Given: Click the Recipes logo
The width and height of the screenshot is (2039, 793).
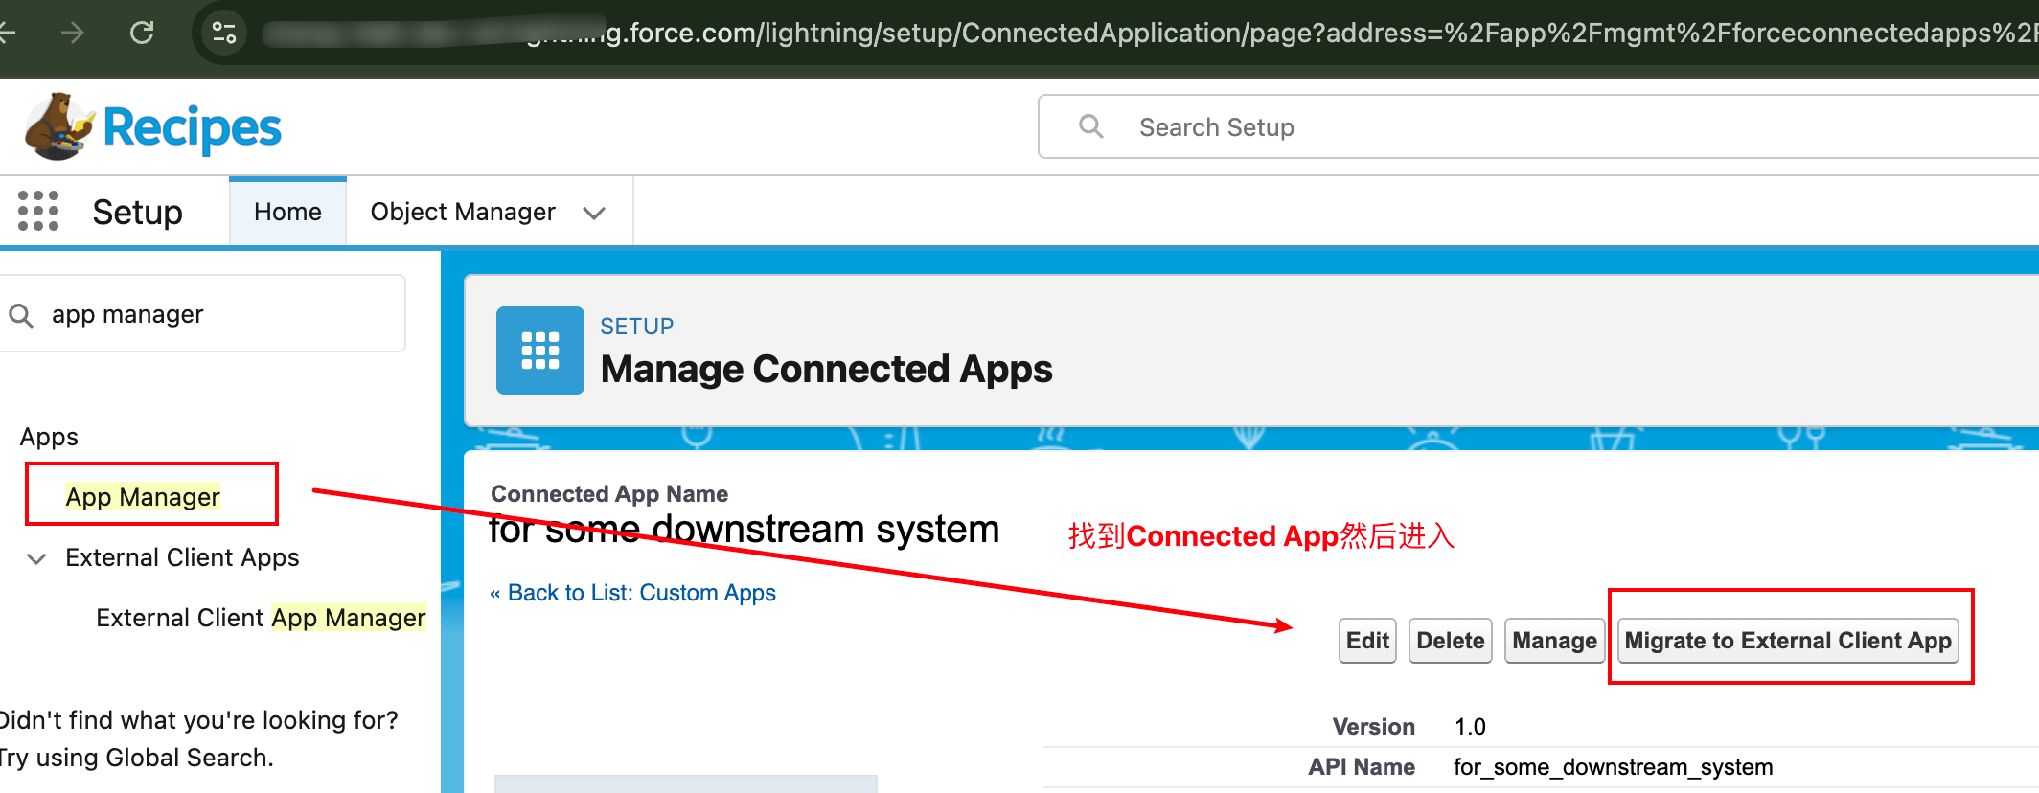Looking at the screenshot, I should click(153, 127).
